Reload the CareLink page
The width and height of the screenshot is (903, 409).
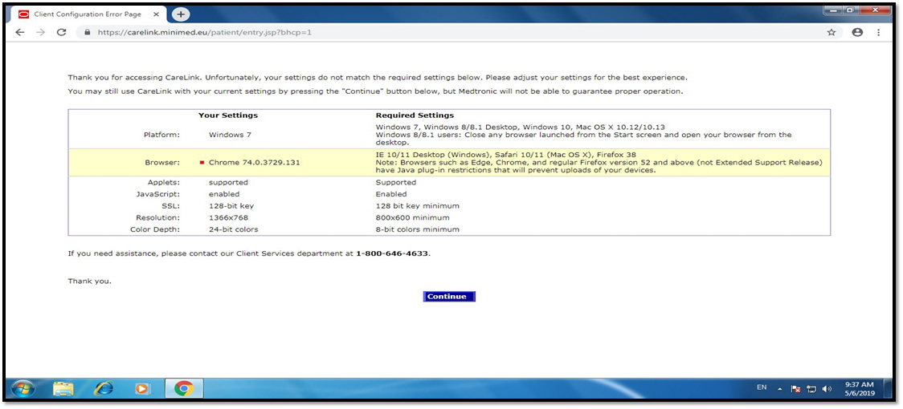(x=62, y=32)
